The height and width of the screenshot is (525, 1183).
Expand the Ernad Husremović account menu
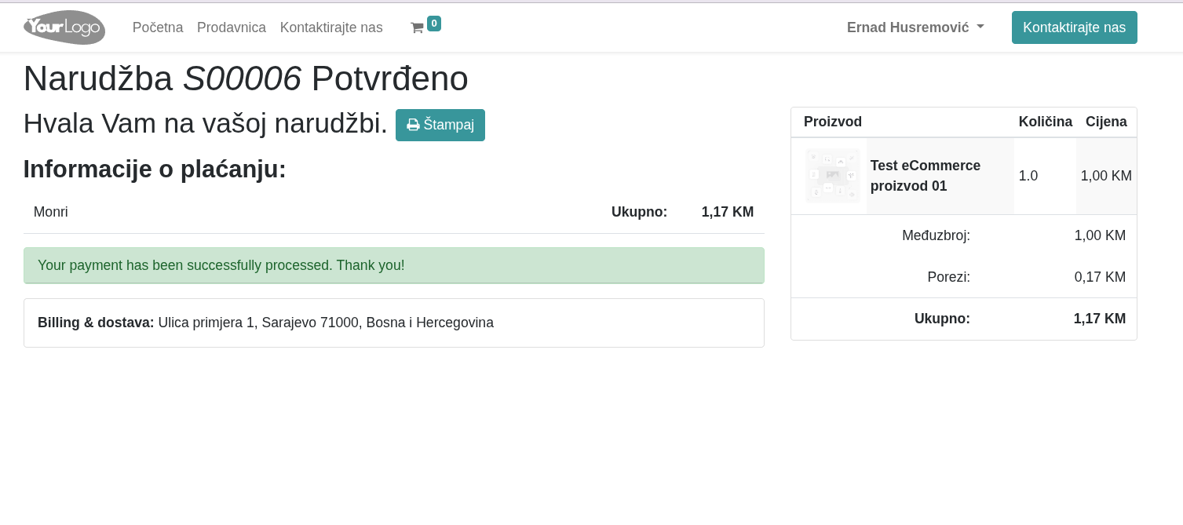coord(908,27)
